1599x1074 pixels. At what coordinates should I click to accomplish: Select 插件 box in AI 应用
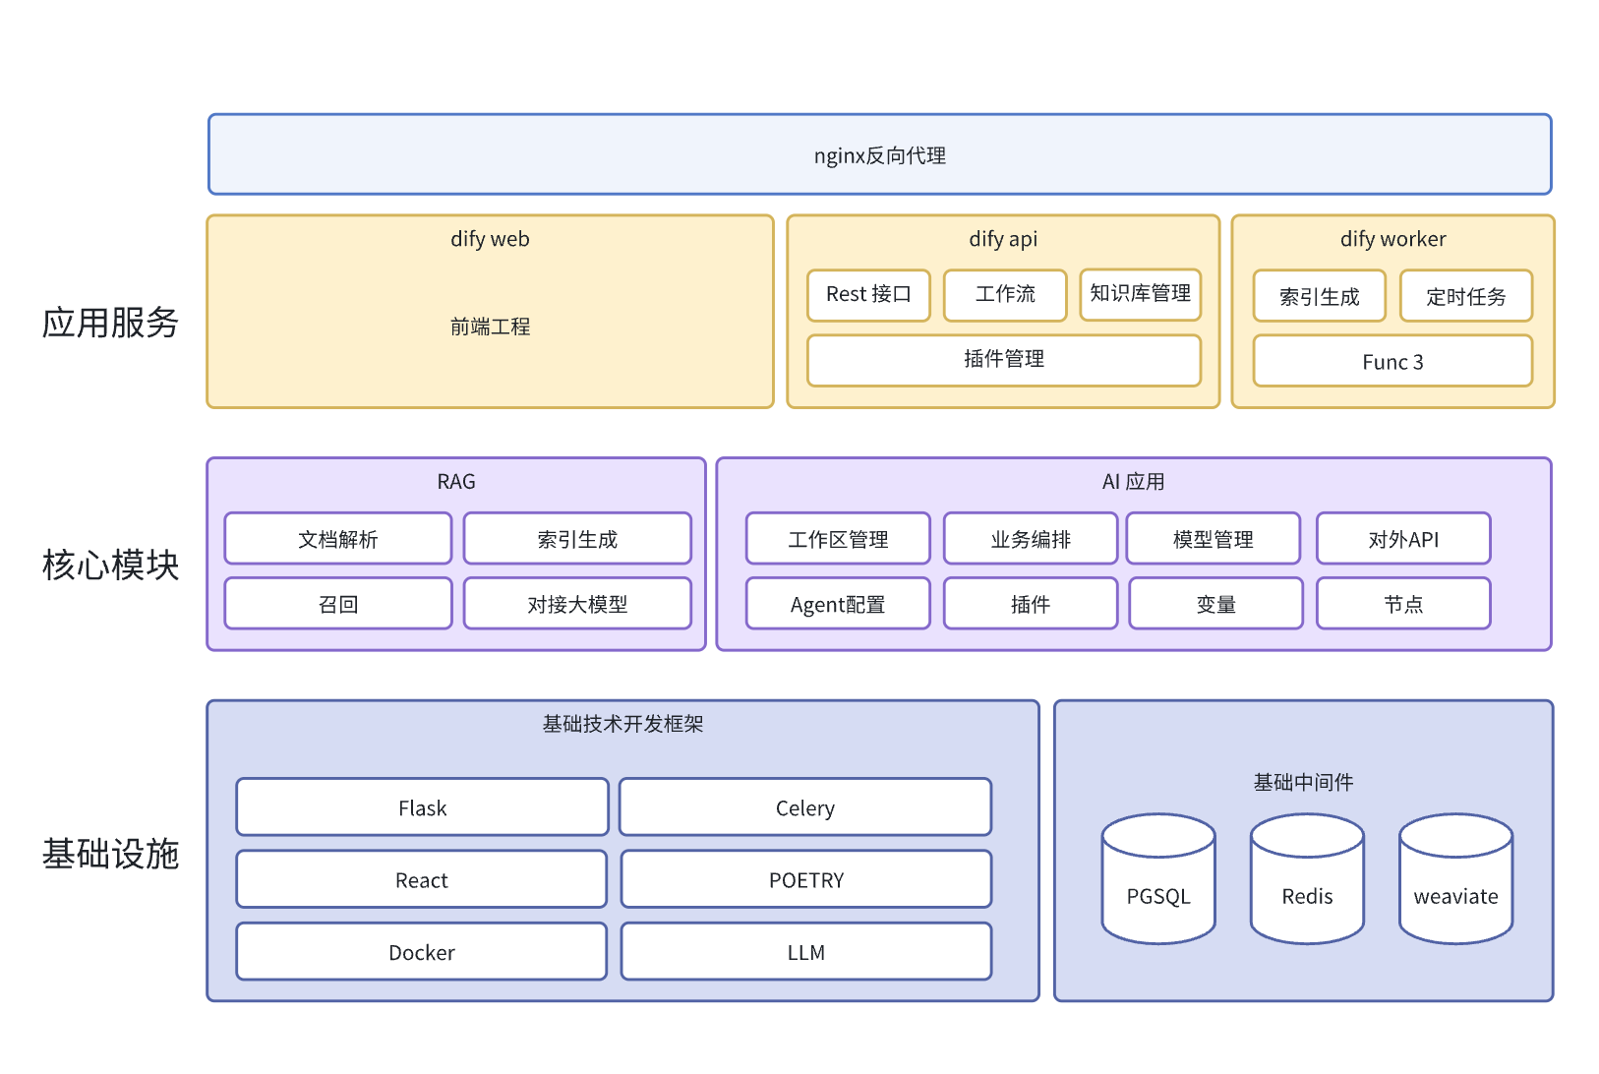[x=1031, y=604]
